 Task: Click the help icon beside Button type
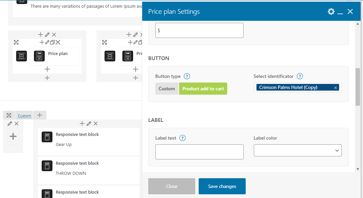[x=187, y=76]
